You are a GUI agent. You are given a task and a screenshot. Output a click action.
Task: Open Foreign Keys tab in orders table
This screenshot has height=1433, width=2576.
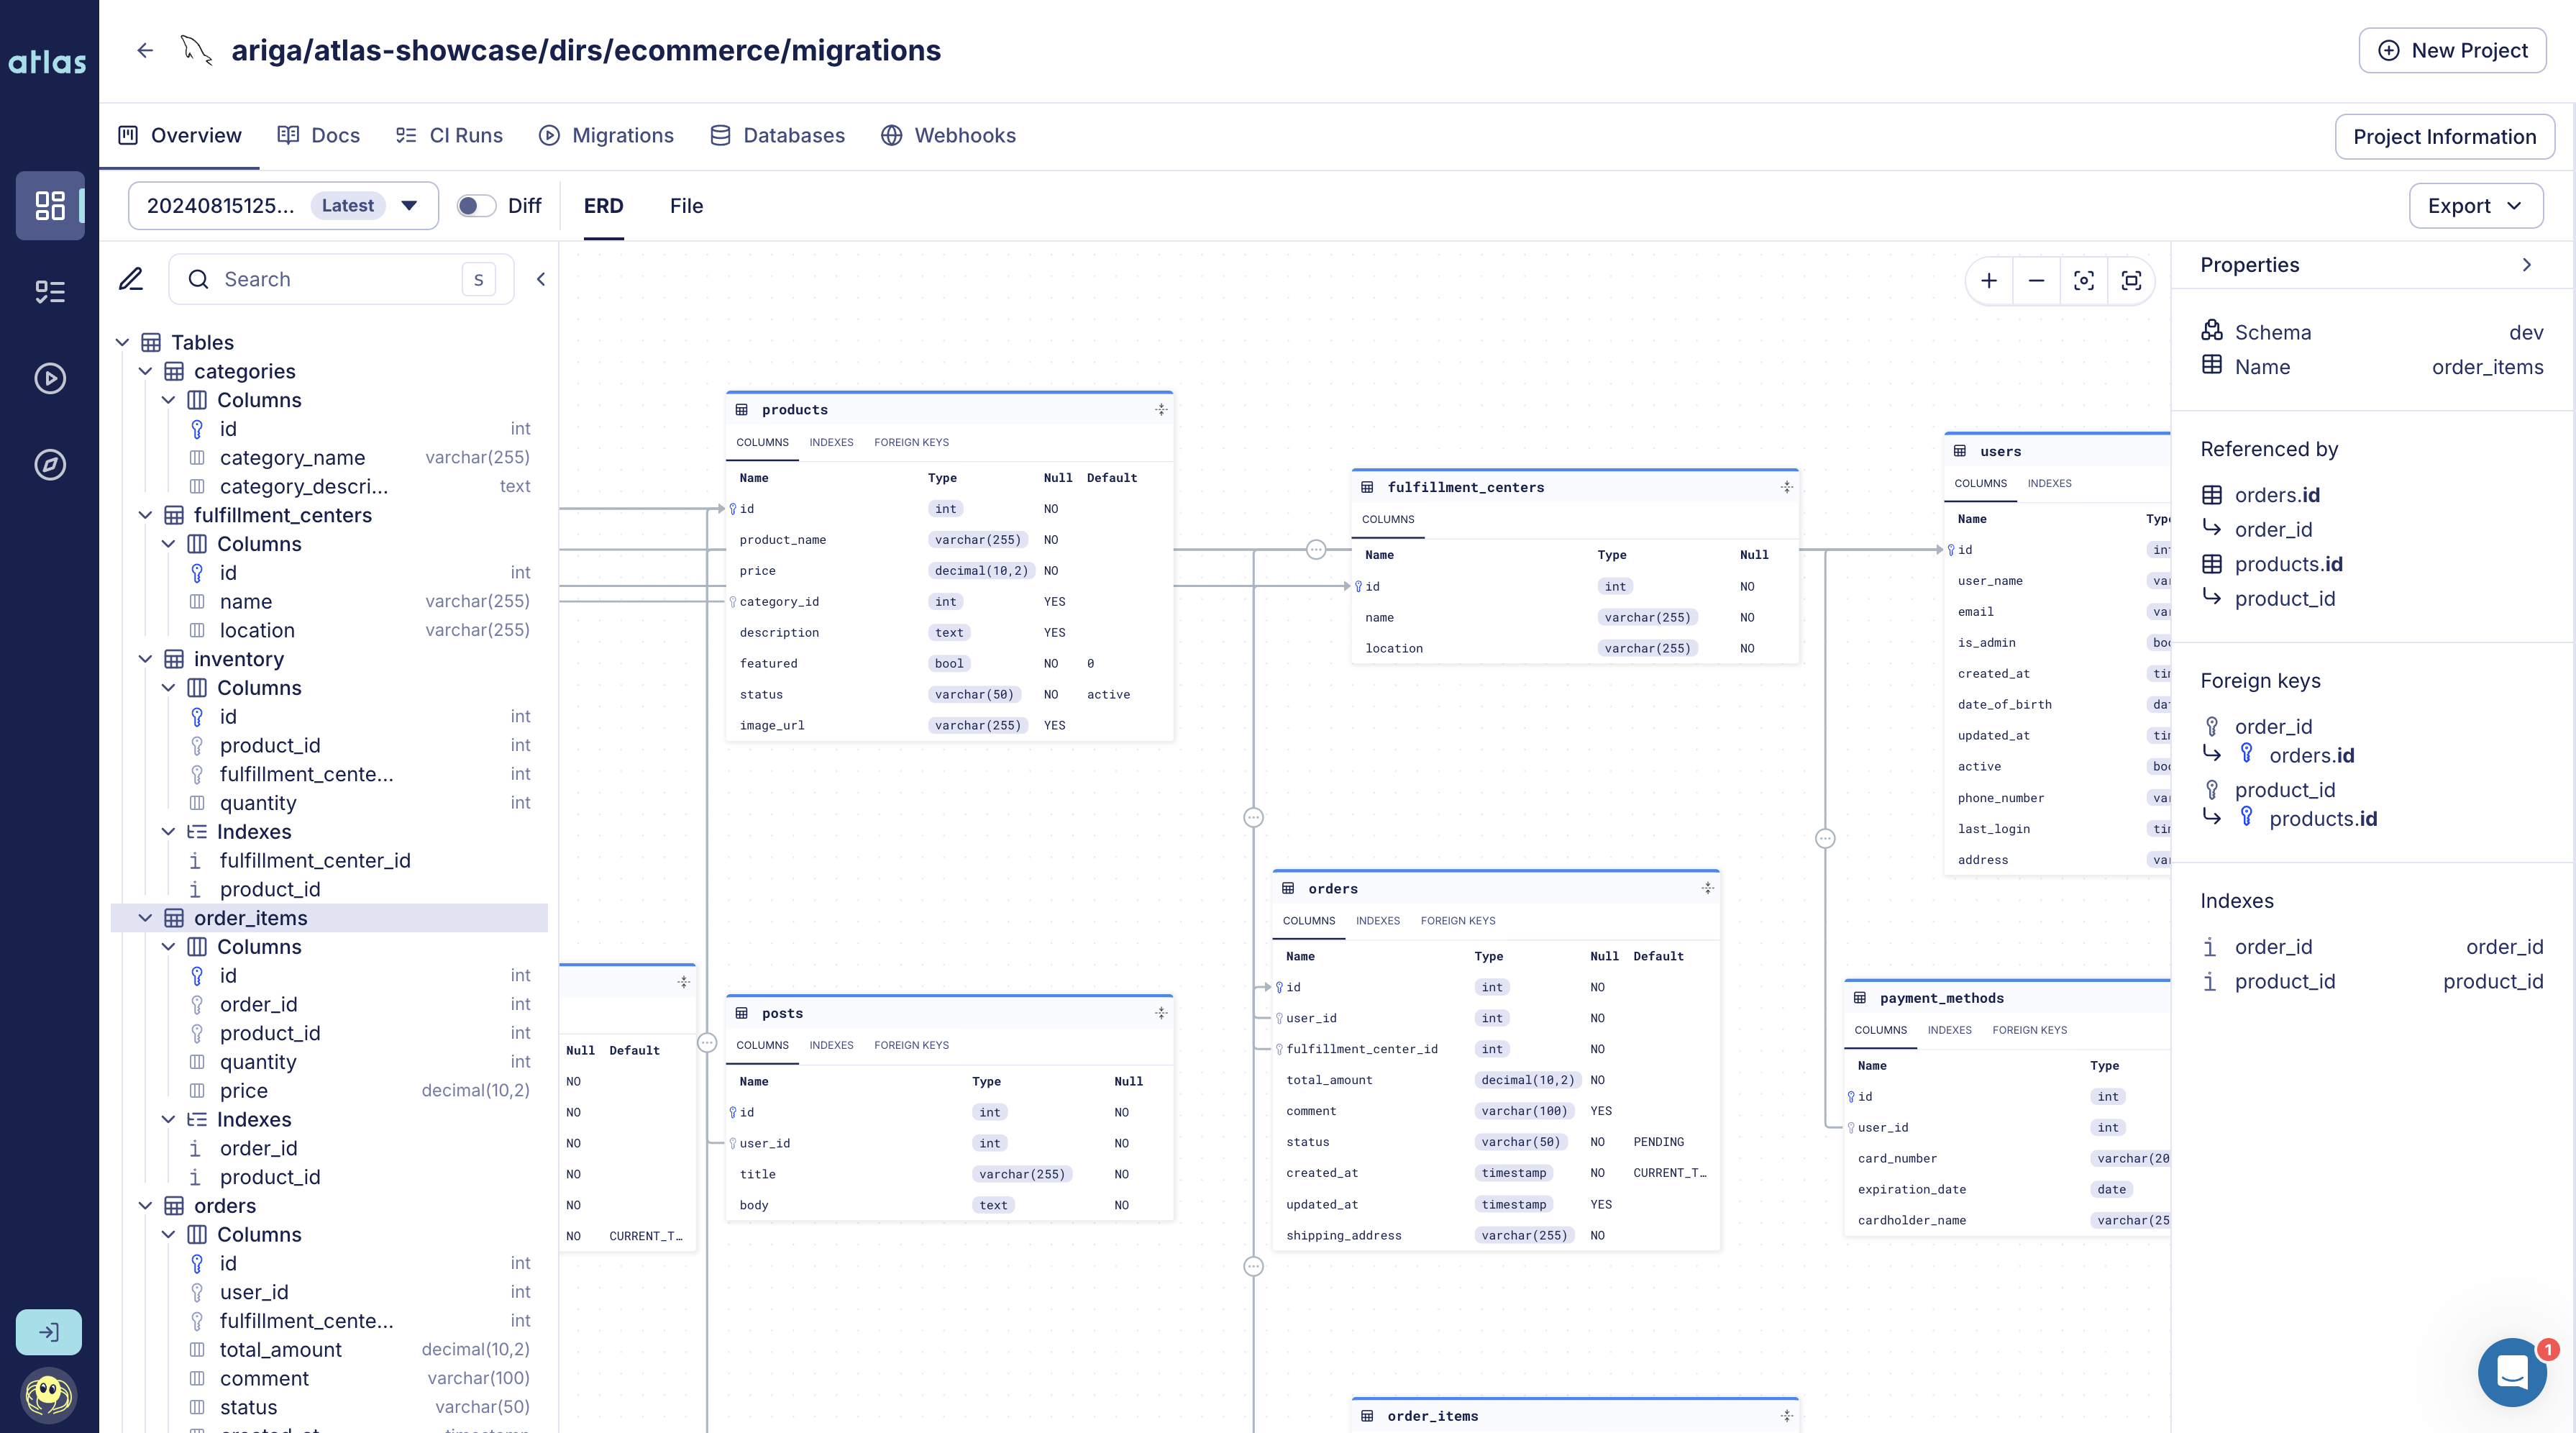click(x=1457, y=920)
